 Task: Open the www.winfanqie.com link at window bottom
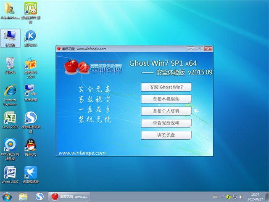(82, 153)
